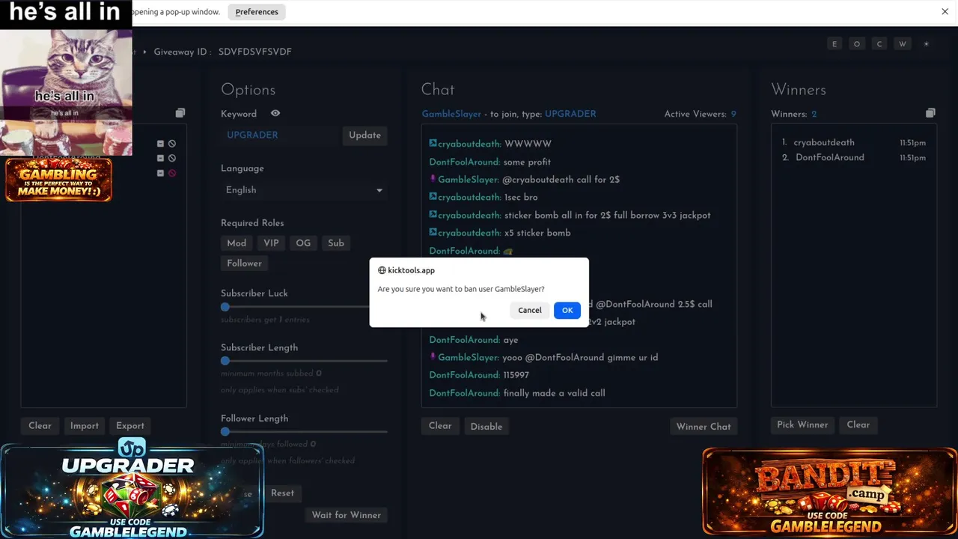
Task: Toggle the light/dark theme sun icon
Action: [x=926, y=44]
